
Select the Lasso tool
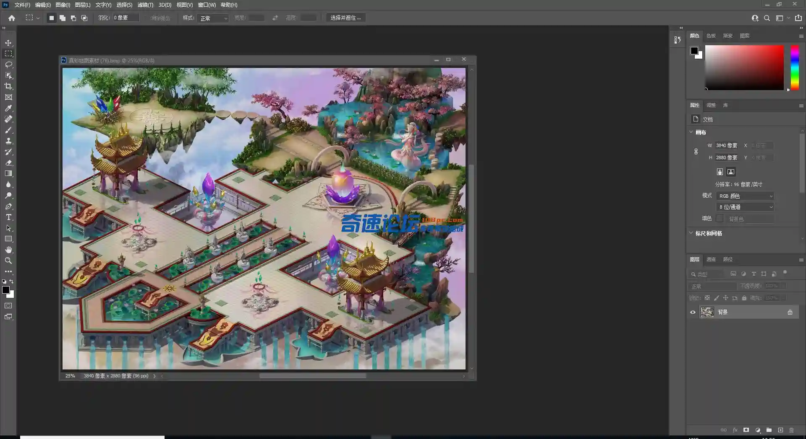click(8, 65)
